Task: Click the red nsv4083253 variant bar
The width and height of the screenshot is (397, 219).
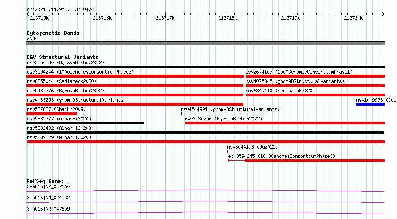Action: [x=135, y=104]
